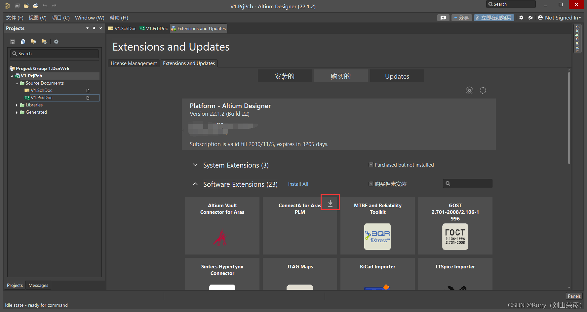Click the refresh extensions icon
Screen dimensions: 587x312
coord(483,91)
